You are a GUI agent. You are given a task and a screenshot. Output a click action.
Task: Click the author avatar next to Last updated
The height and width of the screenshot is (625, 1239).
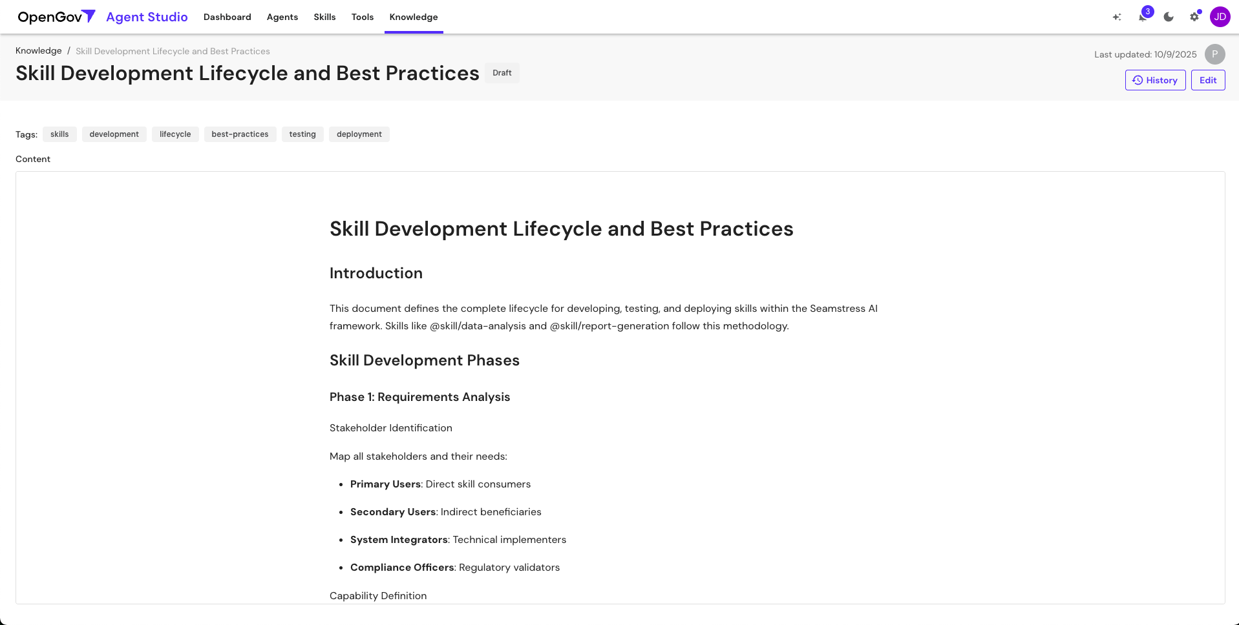tap(1214, 54)
